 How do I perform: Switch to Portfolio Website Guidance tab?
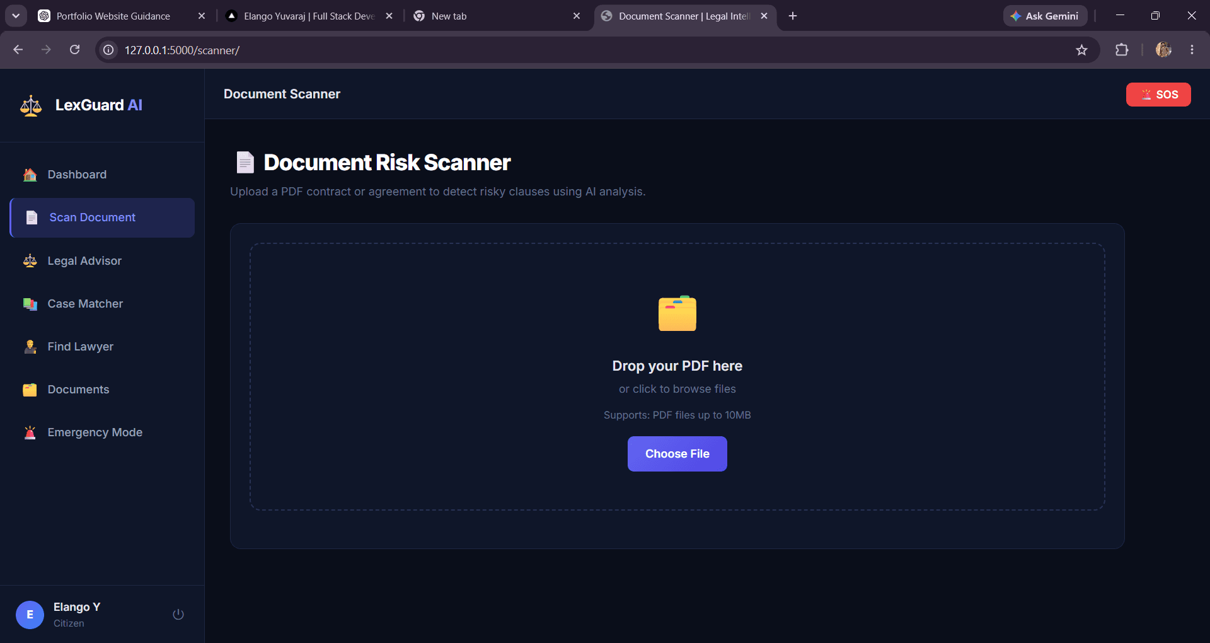tap(113, 16)
